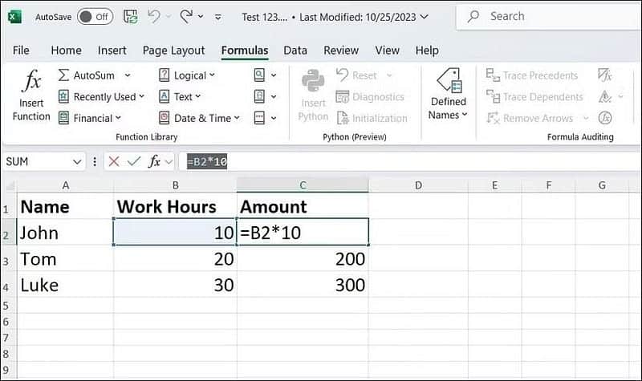This screenshot has height=381, width=642.
Task: Open the Undo history dropdown
Action: [x=169, y=17]
